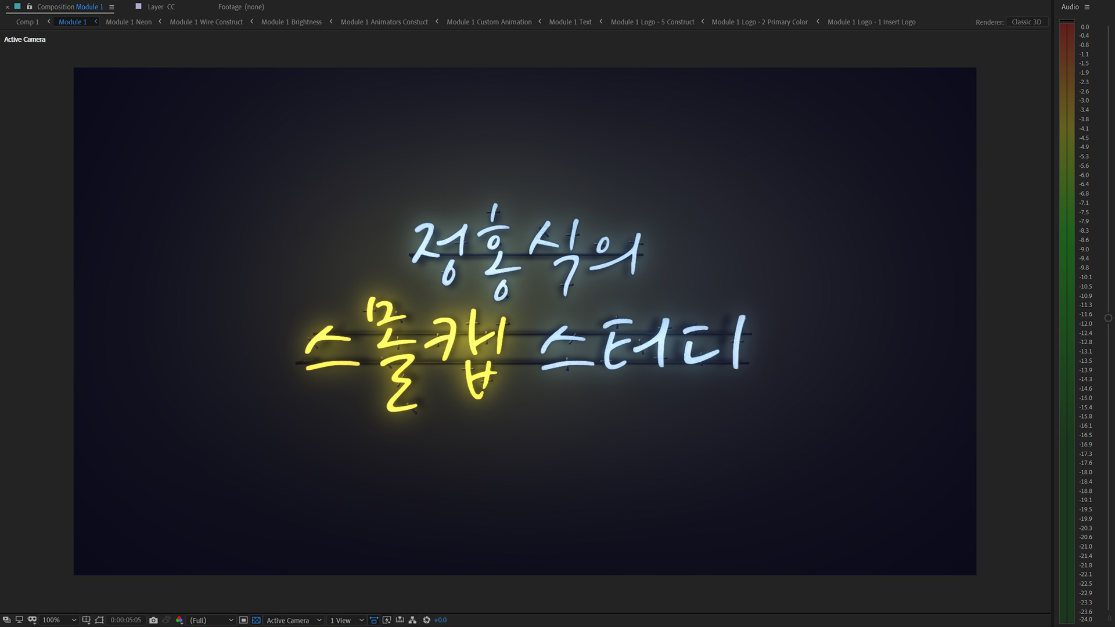1115x627 pixels.
Task: Toggle the transparency grid
Action: [256, 620]
